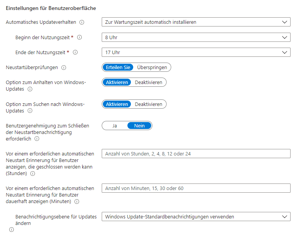Show info for Option zum Anhalten von Windows-Updates

click(30, 89)
